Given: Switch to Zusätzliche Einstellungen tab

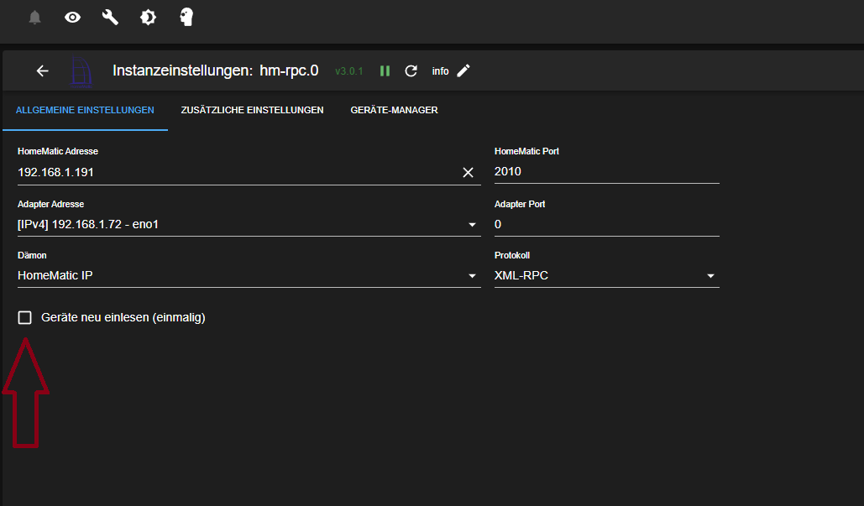Looking at the screenshot, I should 252,110.
